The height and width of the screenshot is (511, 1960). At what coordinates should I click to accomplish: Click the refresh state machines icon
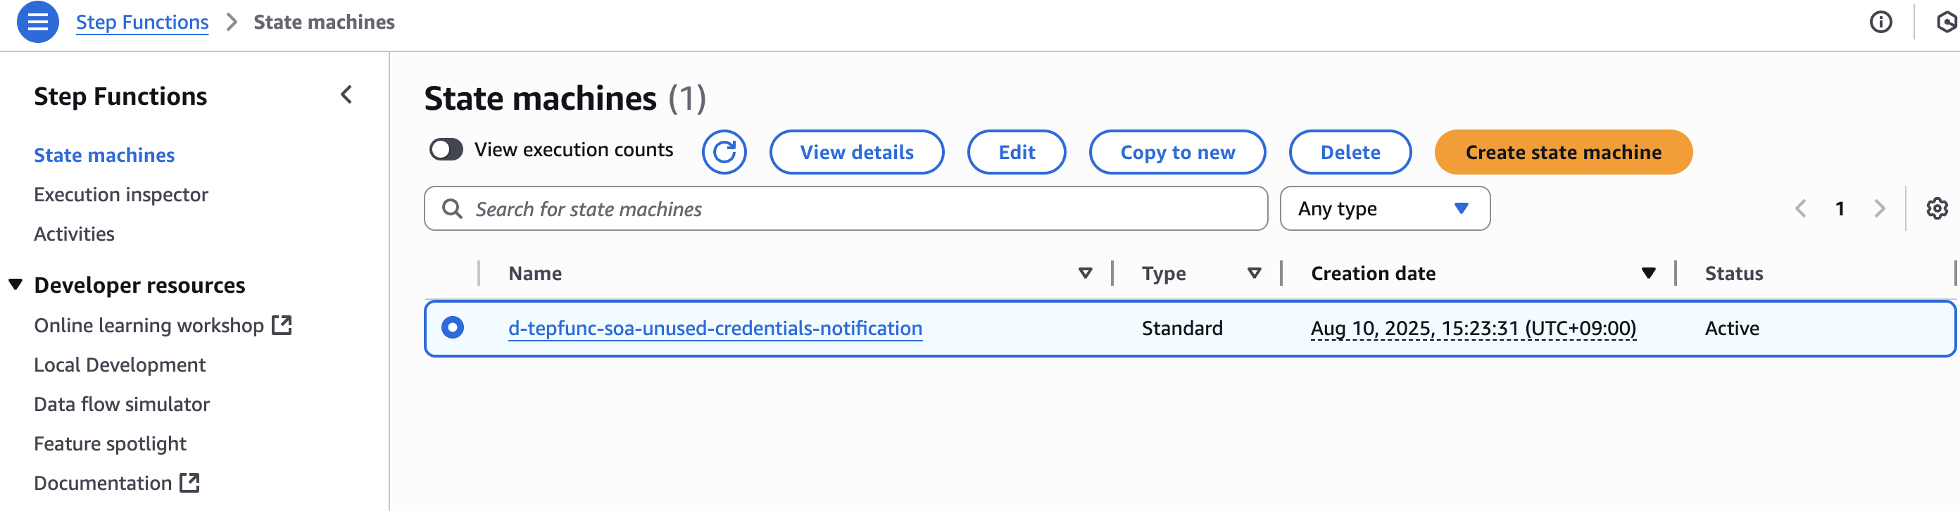click(724, 152)
